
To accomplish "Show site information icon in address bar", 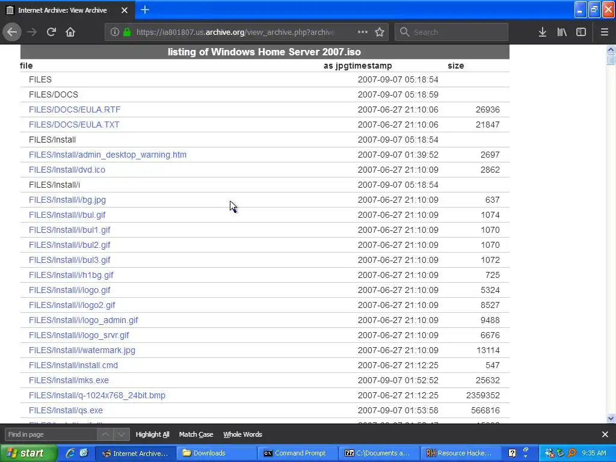I will coord(114,32).
